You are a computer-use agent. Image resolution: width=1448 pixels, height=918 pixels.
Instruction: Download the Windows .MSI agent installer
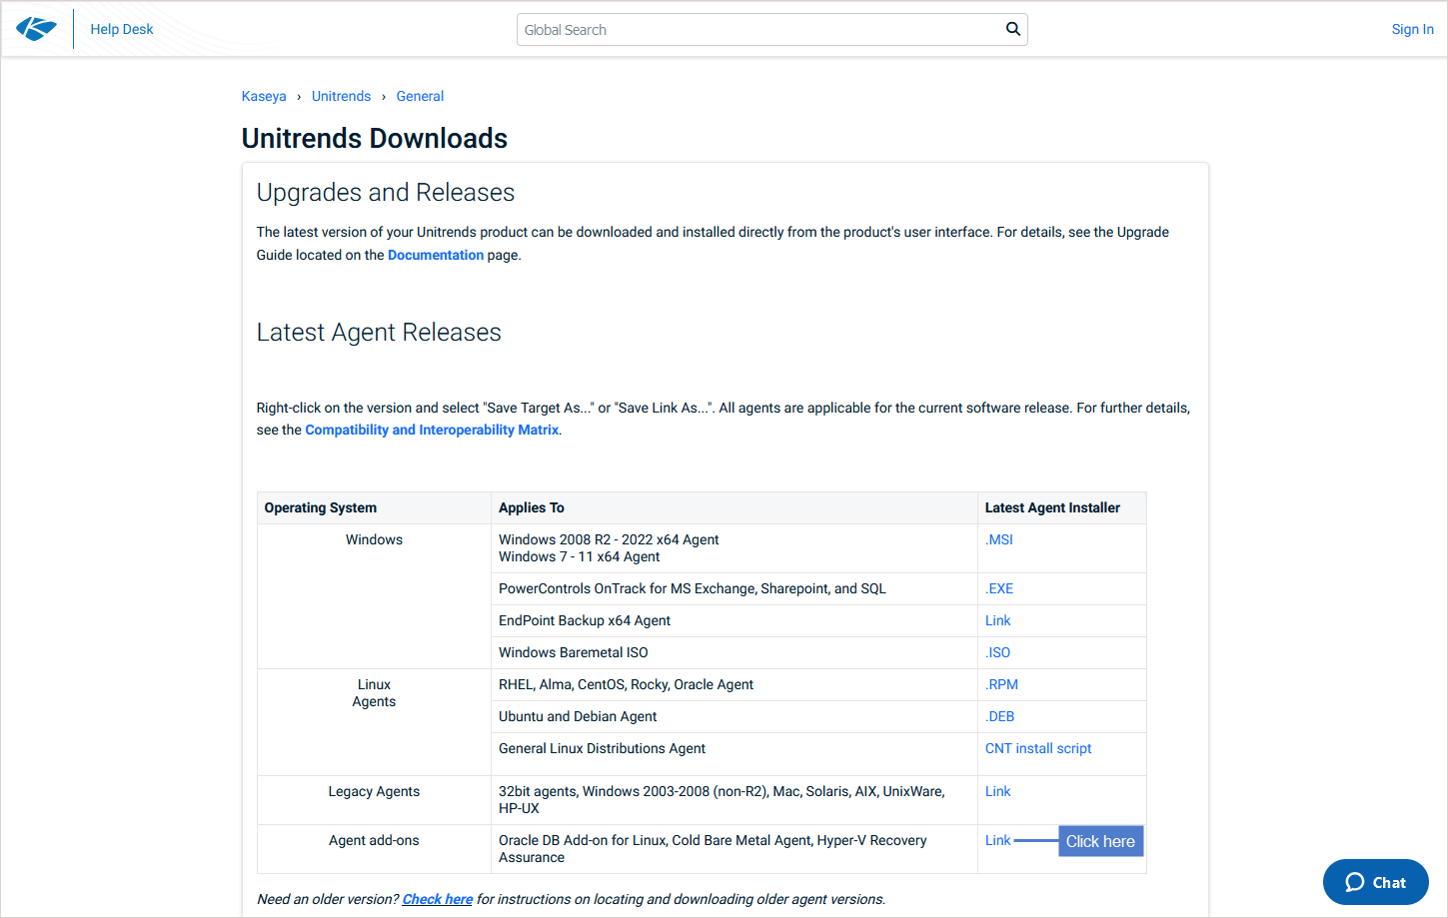[x=999, y=539]
